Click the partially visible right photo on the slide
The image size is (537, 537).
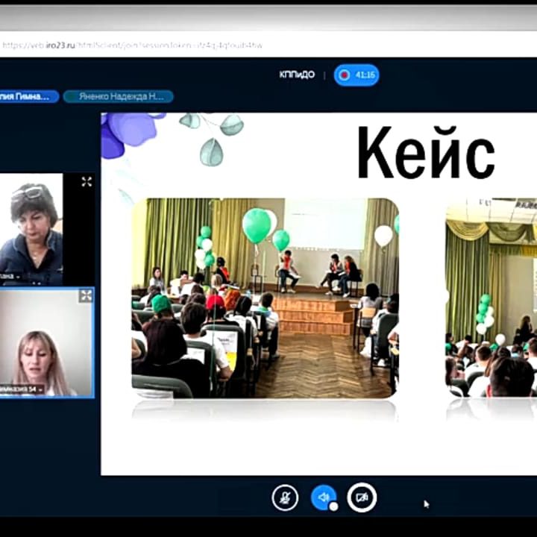(492, 298)
